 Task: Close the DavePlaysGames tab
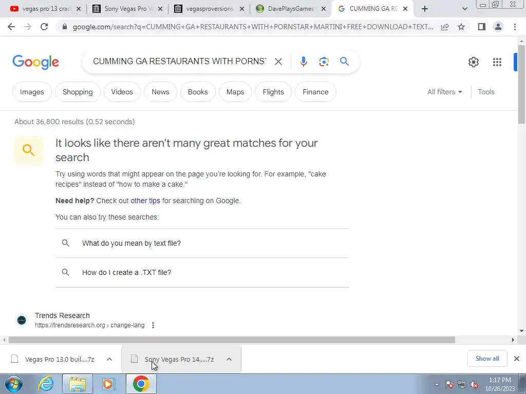tap(324, 9)
